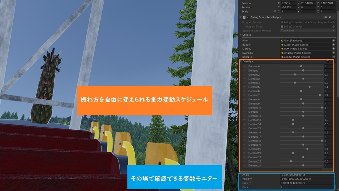Click the Rotation label
The width and height of the screenshot is (339, 191).
click(246, 7)
